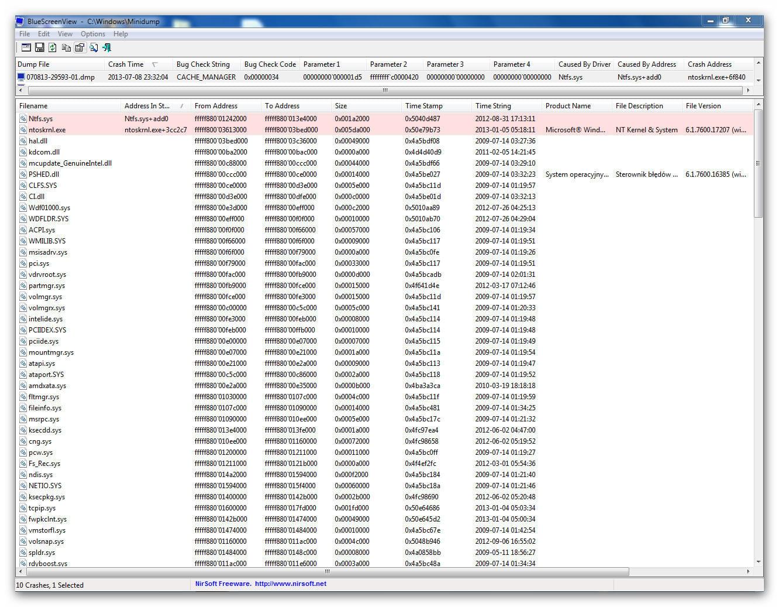Image resolution: width=779 pixels, height=607 pixels.
Task: Click the file icon next to hal.dll
Action: 23,141
